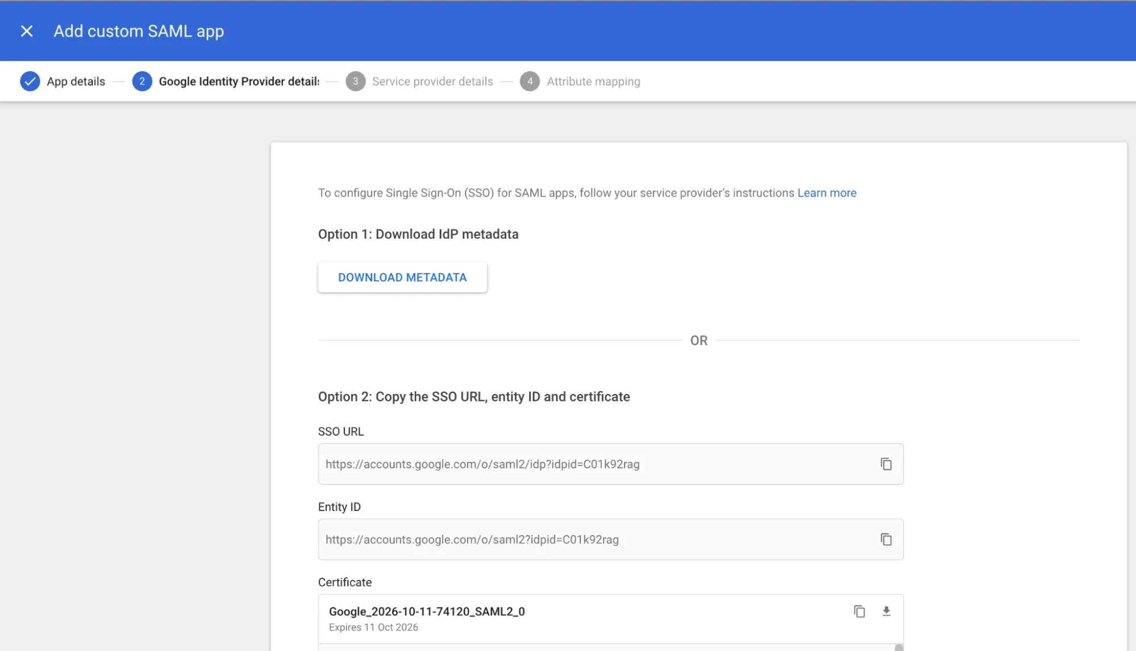Click the OR divider label

[698, 341]
